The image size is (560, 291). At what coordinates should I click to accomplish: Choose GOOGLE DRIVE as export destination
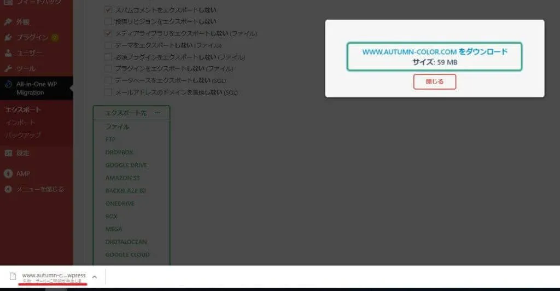(x=126, y=165)
